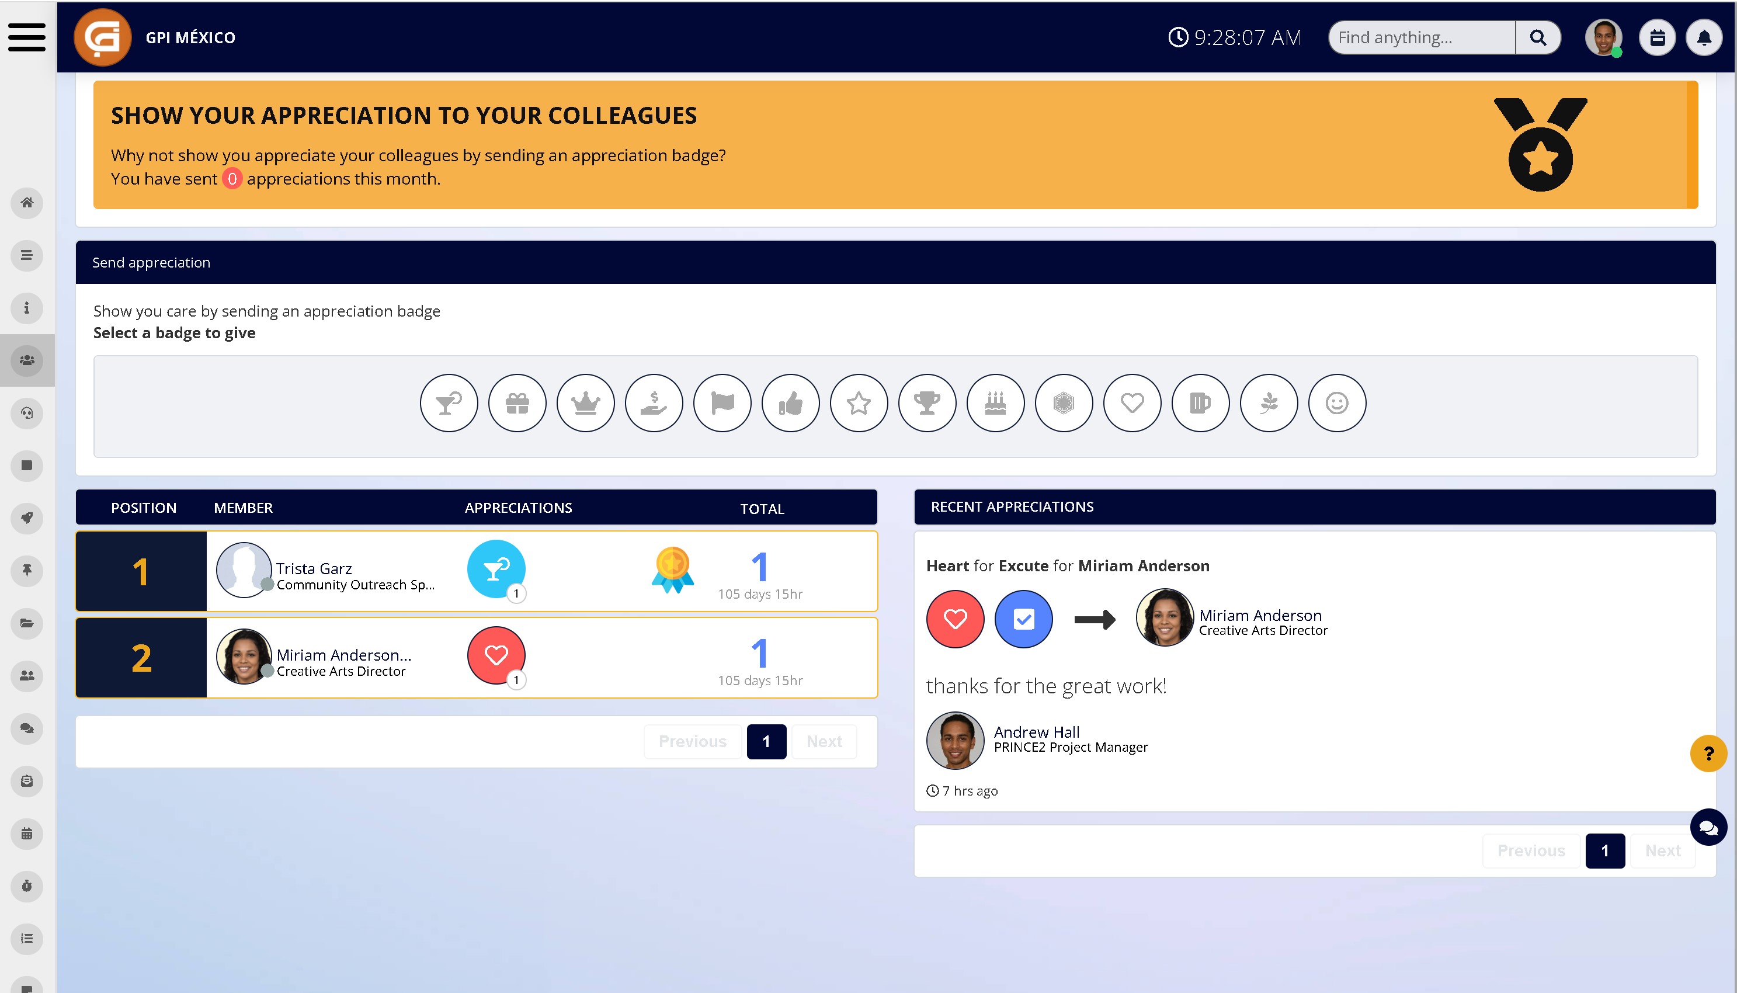
Task: Select the smiley face appreciation badge
Action: (x=1336, y=403)
